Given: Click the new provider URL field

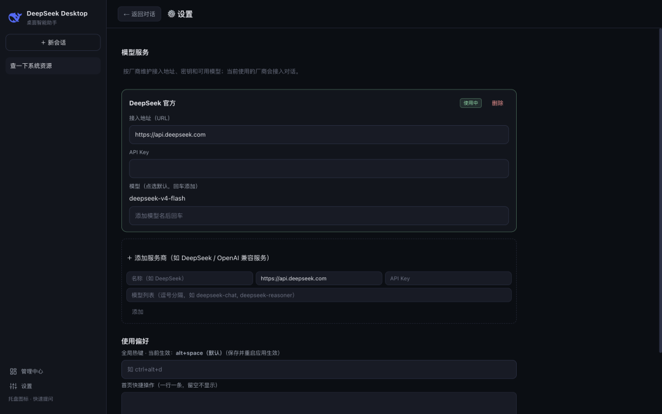Looking at the screenshot, I should coord(319,278).
